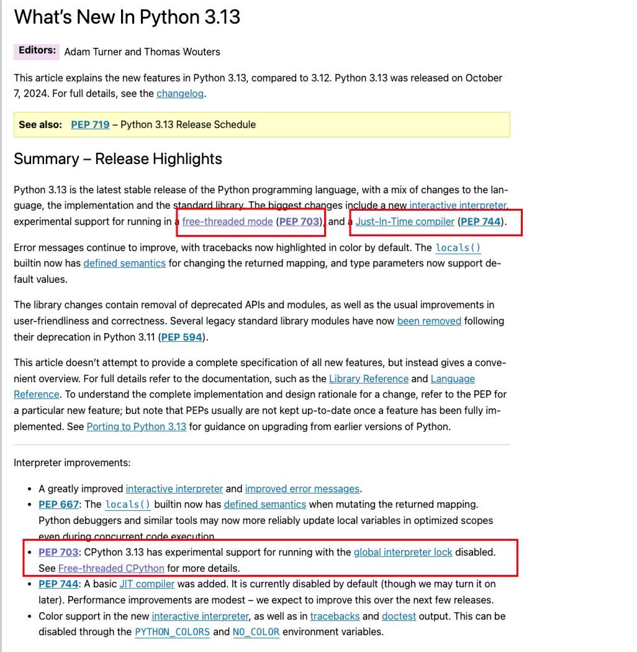Click 'Interpreter improvements:' text

coord(72,463)
